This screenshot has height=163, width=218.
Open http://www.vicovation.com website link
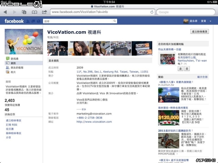click(94, 122)
